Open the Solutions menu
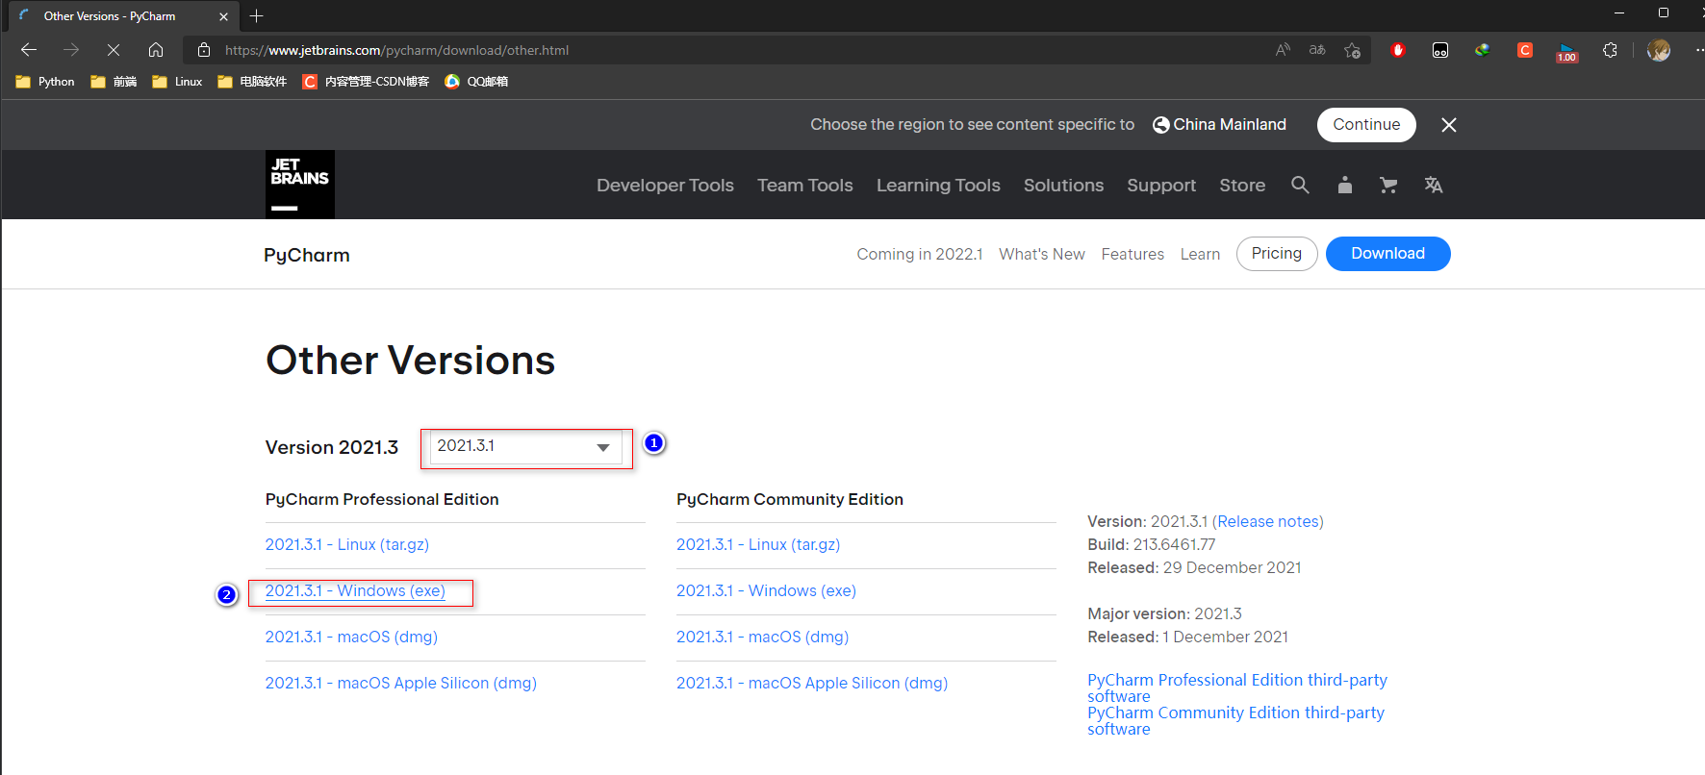The height and width of the screenshot is (775, 1705). (1063, 186)
